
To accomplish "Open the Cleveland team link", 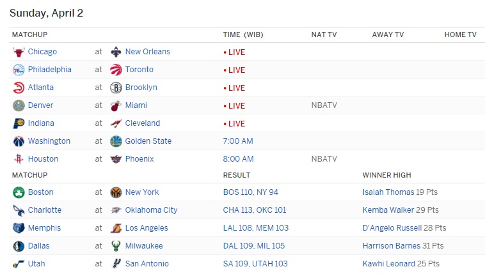I will [143, 123].
